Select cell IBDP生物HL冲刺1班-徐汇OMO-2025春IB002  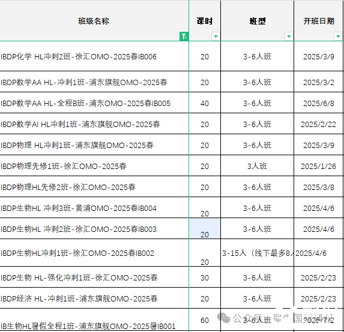click(x=94, y=253)
